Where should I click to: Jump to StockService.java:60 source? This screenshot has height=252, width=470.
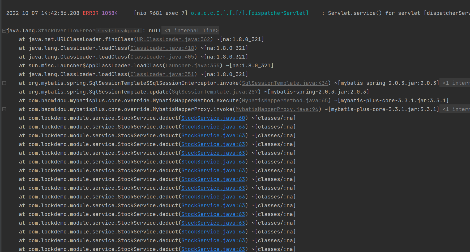tap(213, 118)
